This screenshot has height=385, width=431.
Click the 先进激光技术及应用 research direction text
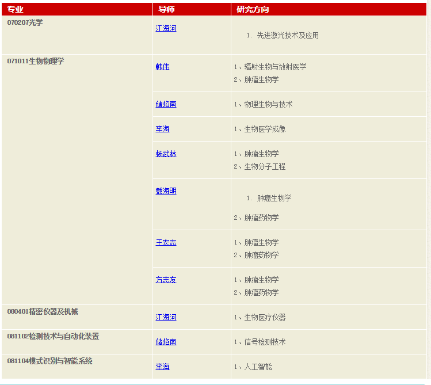(x=288, y=35)
